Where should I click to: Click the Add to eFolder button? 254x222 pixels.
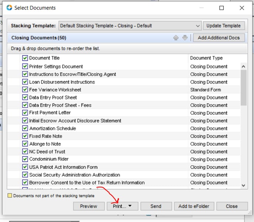(x=194, y=206)
